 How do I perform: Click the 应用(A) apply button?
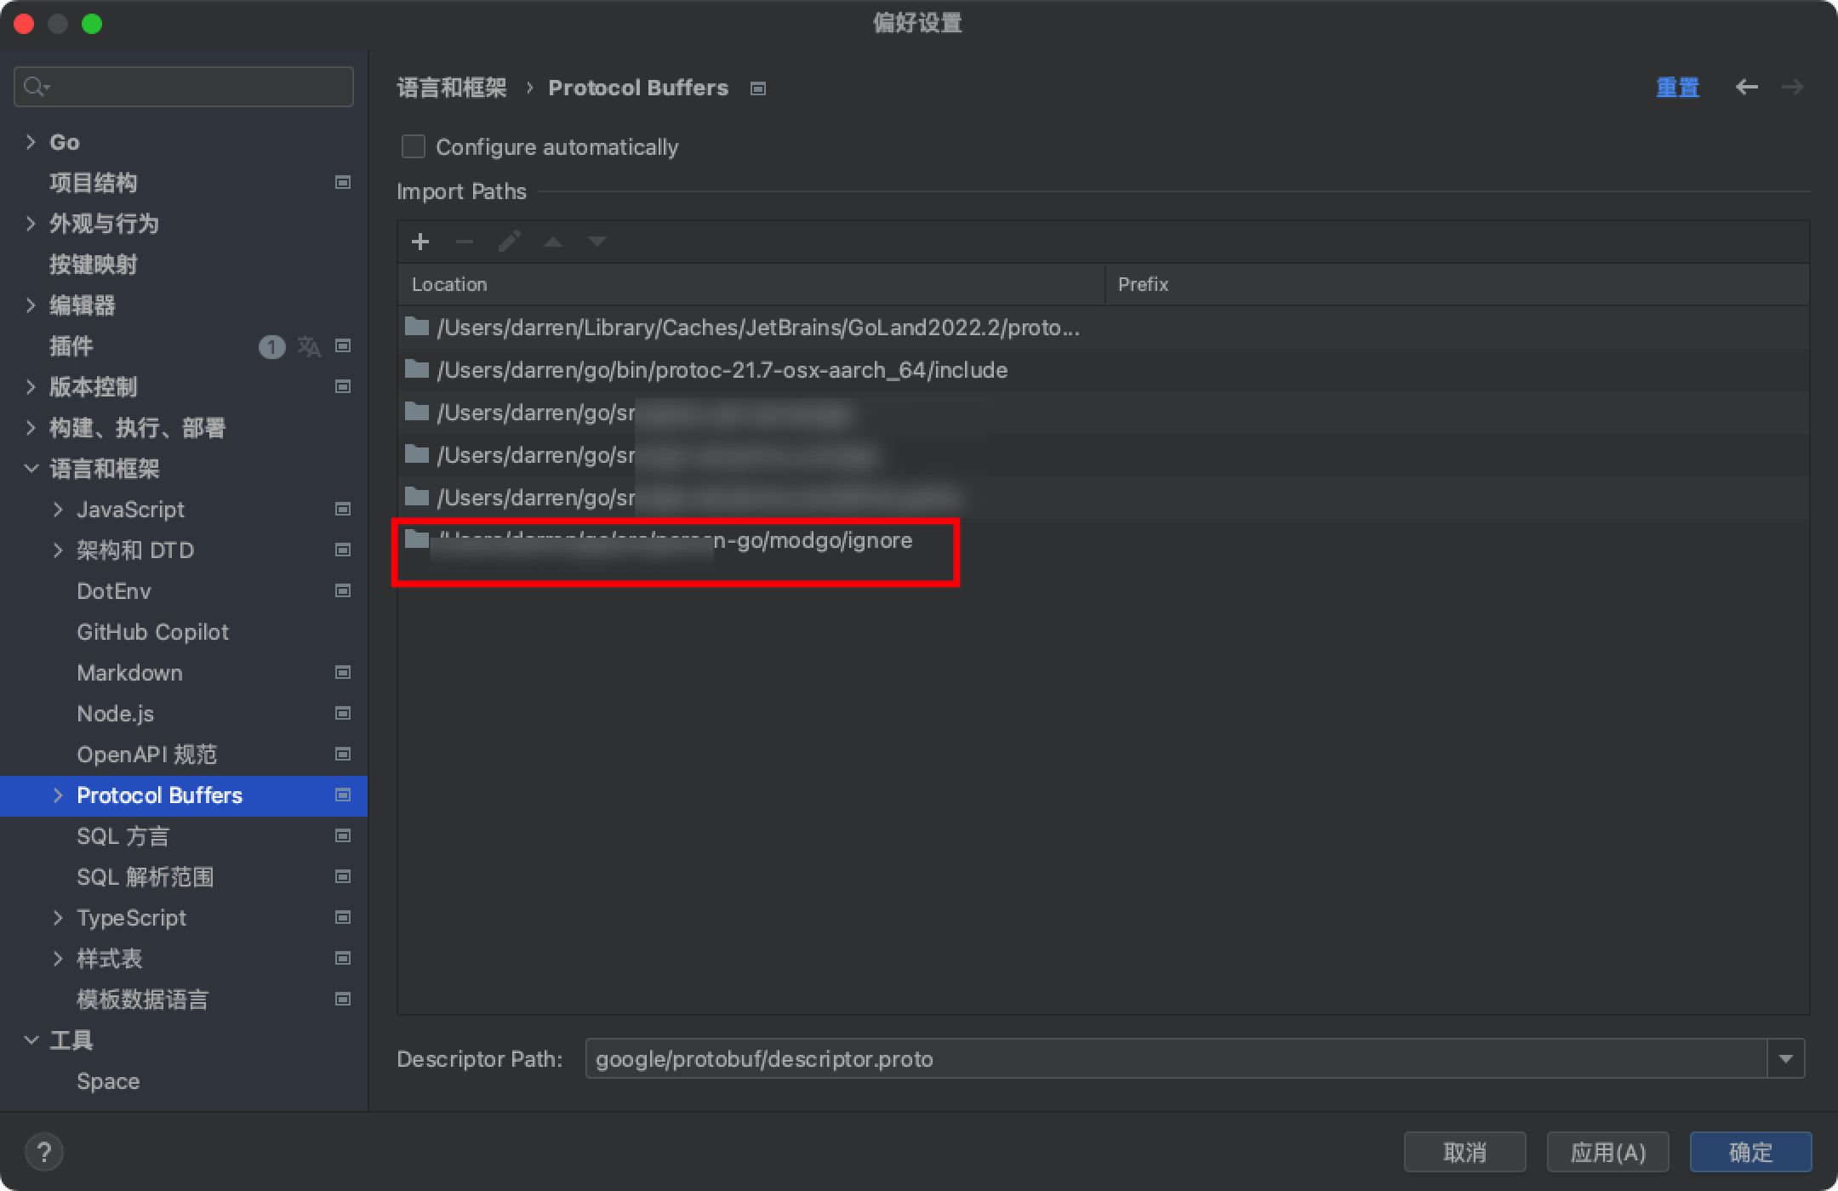coord(1607,1153)
